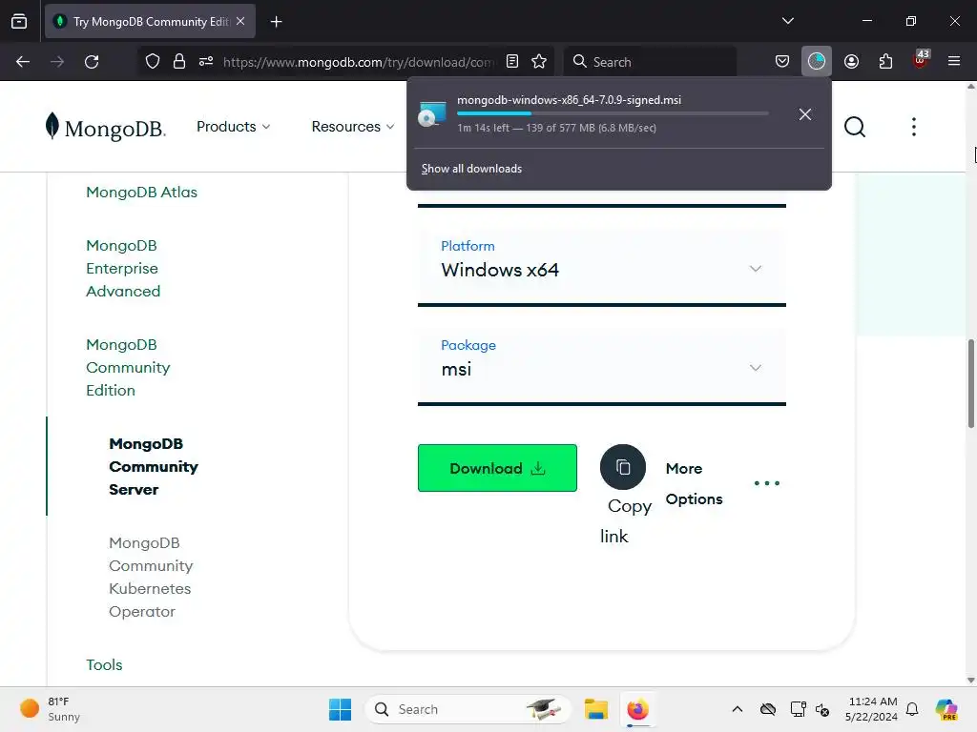Close the Try MongoDB Community Edition tab
The width and height of the screenshot is (977, 732).
240,21
